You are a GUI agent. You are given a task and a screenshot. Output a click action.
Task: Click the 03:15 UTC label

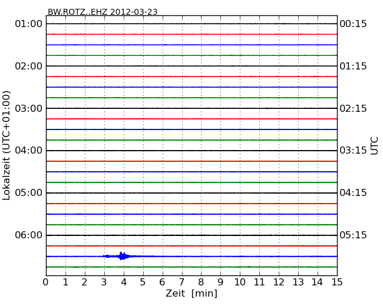pos(353,151)
